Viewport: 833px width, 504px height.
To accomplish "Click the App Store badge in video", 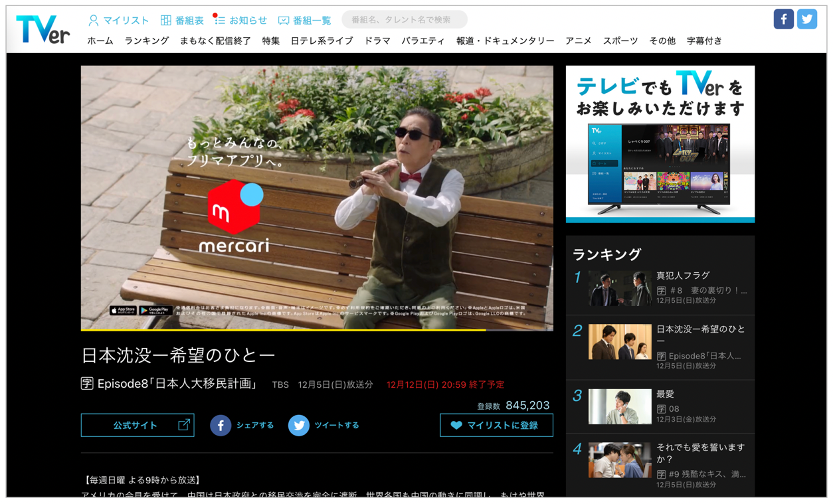I will click(x=123, y=310).
